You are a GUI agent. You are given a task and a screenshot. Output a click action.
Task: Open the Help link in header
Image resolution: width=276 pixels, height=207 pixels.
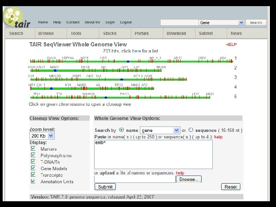[57, 22]
